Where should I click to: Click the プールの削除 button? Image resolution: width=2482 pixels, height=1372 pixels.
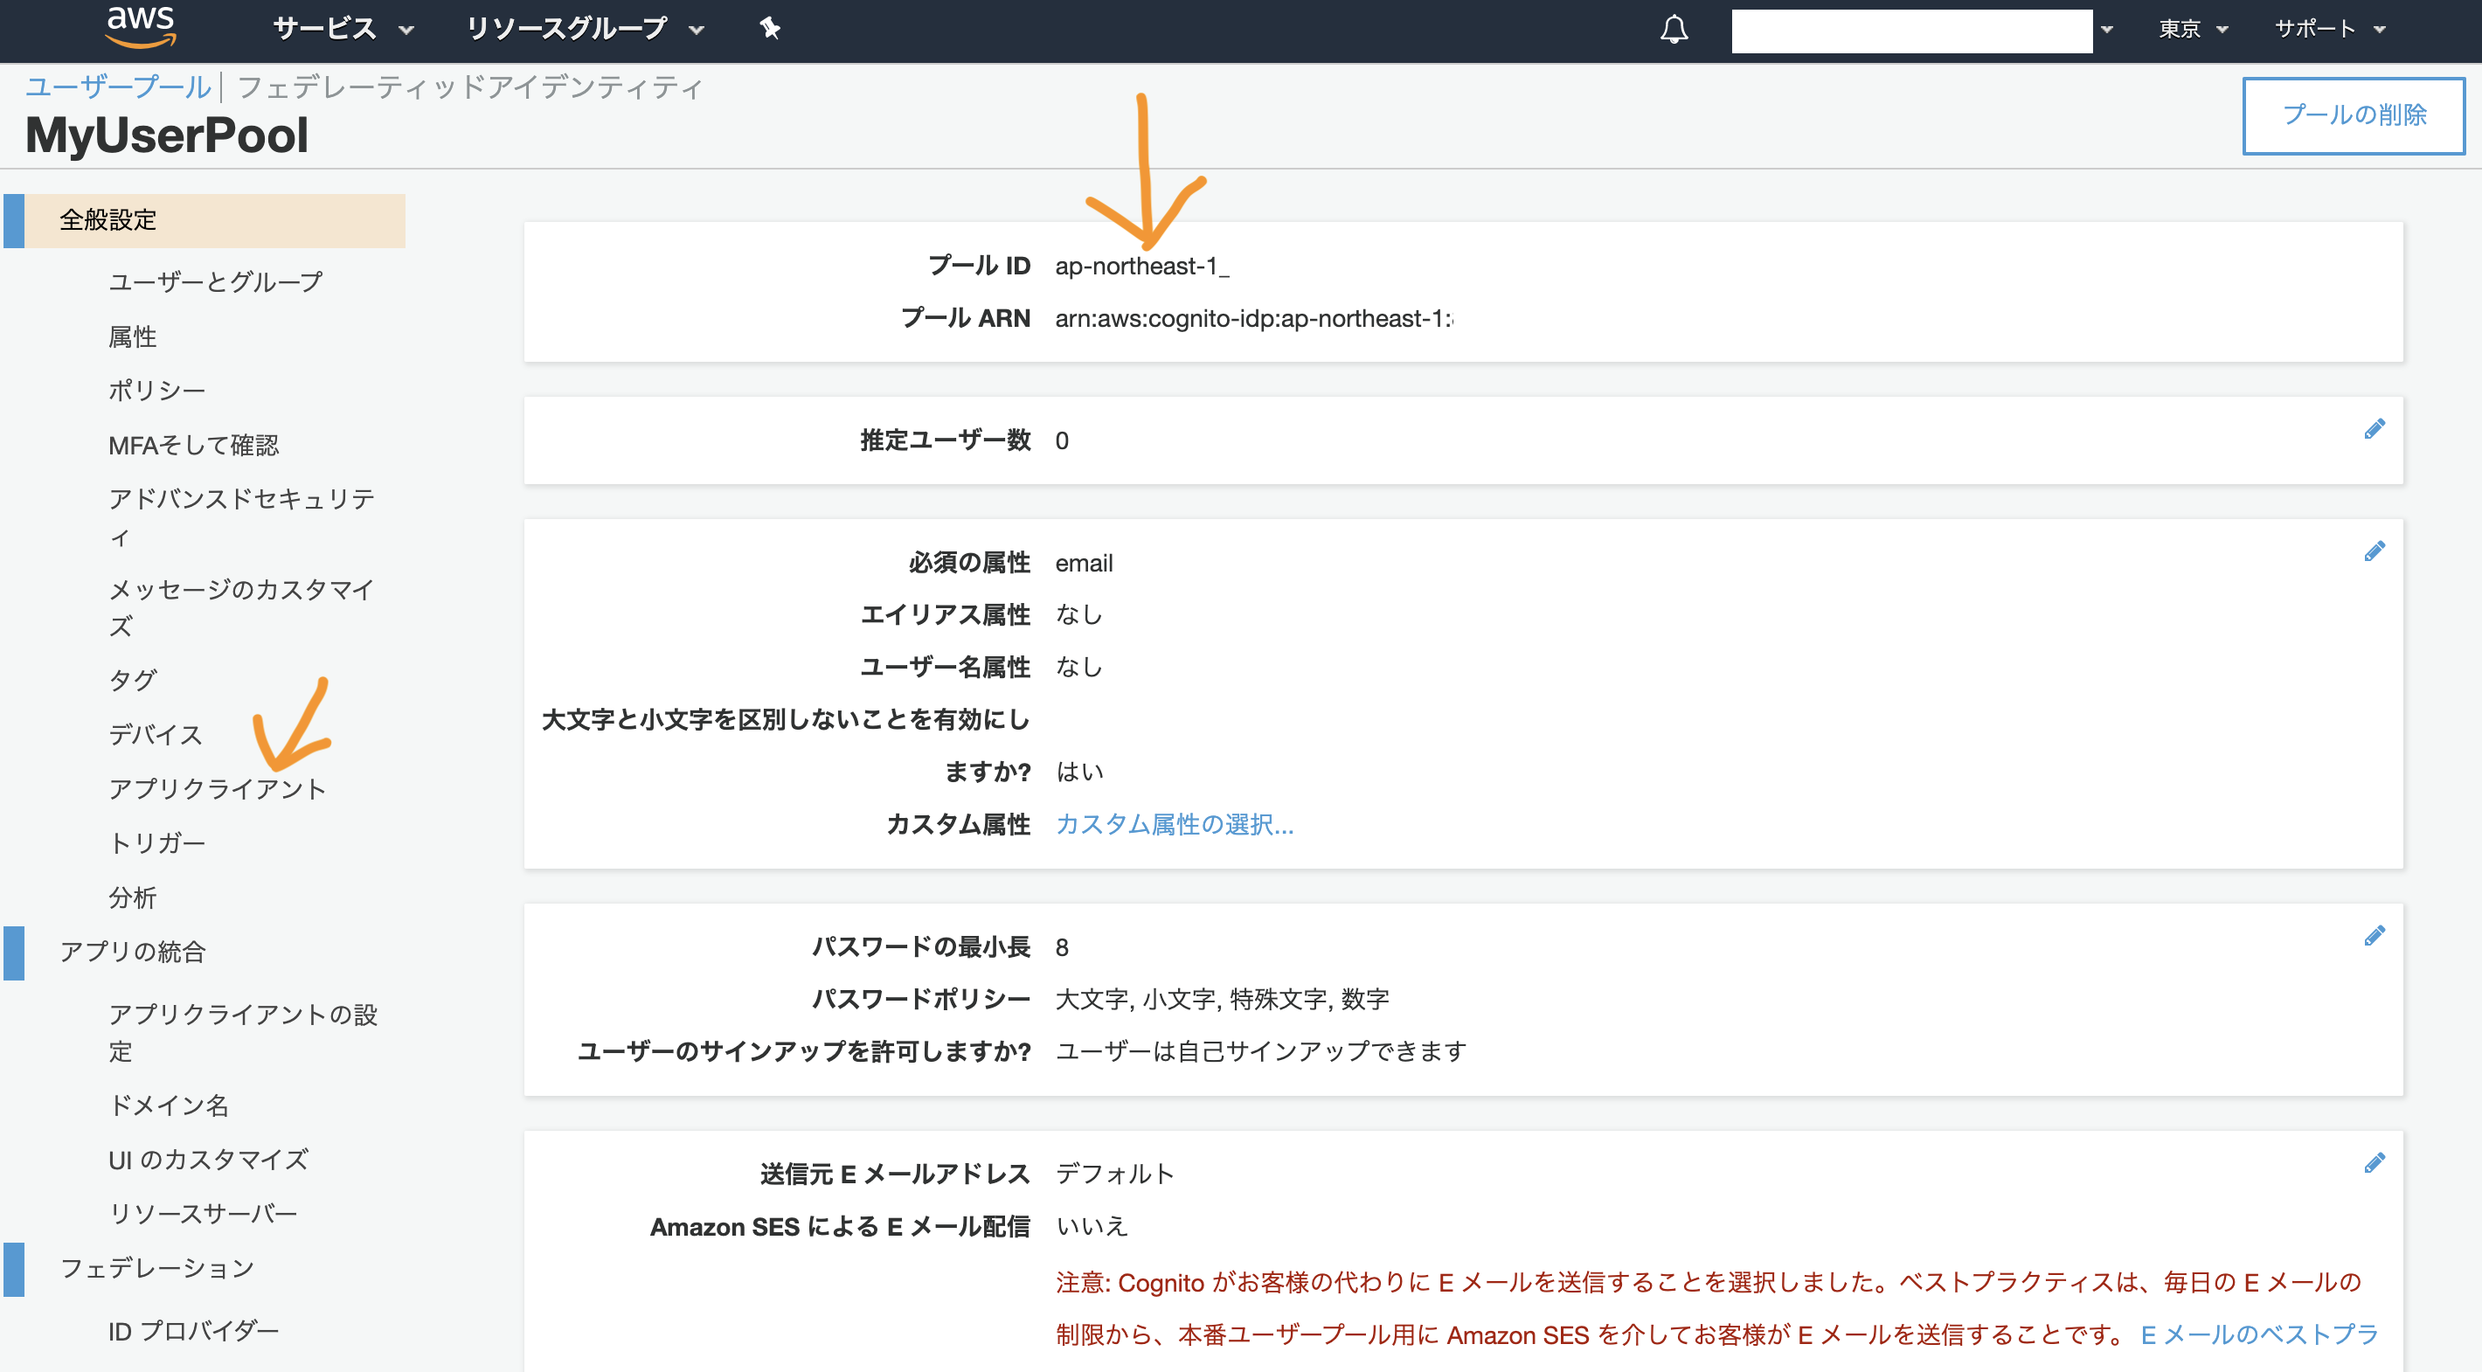(2352, 115)
